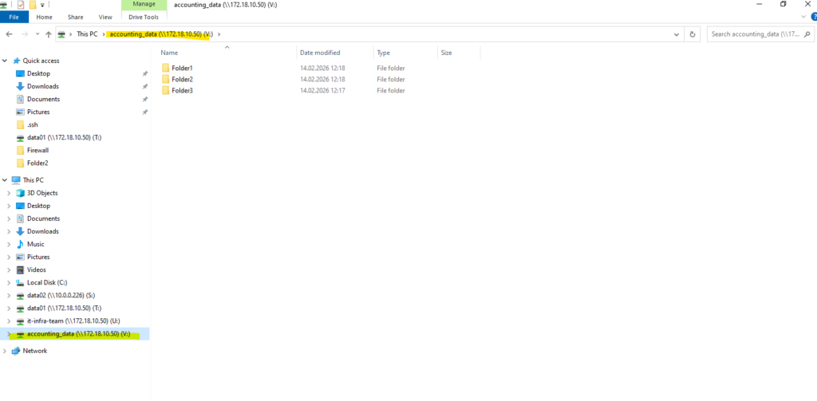
Task: Click the Music library icon
Action: click(x=20, y=244)
